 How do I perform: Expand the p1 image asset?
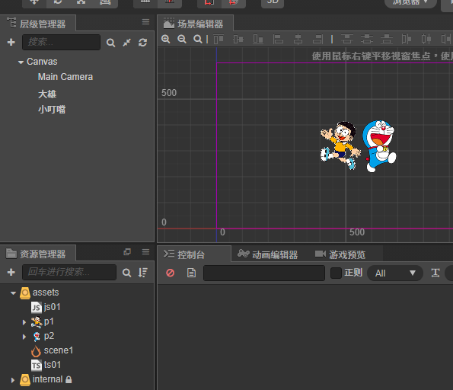24,322
